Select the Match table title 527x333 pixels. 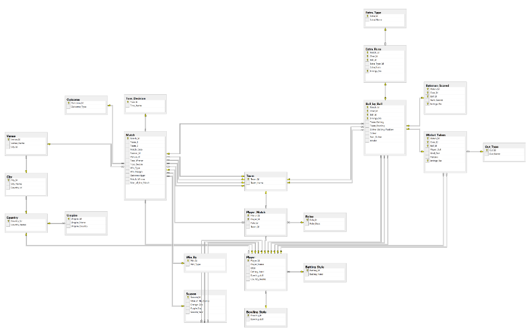[131, 135]
